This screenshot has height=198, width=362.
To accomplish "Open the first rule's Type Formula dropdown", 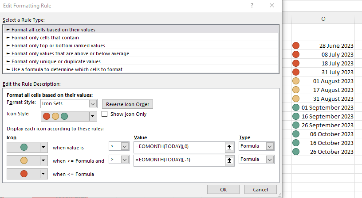I will pyautogui.click(x=270, y=146).
